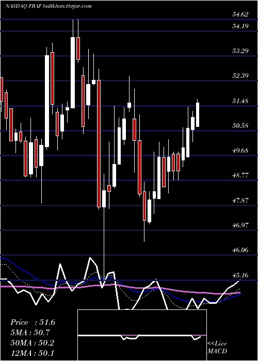This screenshot has width=258, height=361.
Task: Click the 47.87 price axis label
Action: pyautogui.click(x=240, y=200)
